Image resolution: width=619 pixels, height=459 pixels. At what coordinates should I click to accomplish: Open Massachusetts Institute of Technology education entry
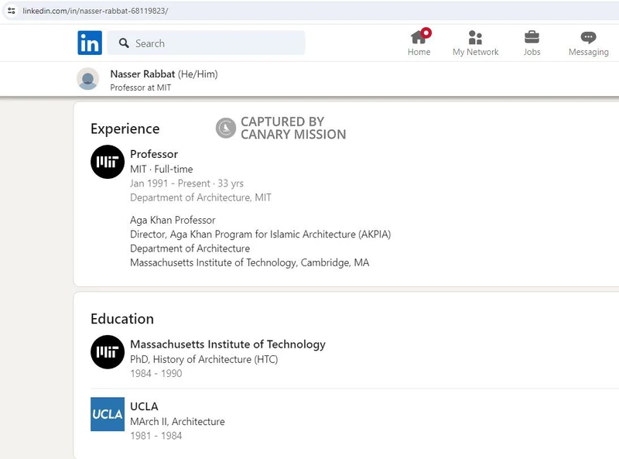click(227, 344)
